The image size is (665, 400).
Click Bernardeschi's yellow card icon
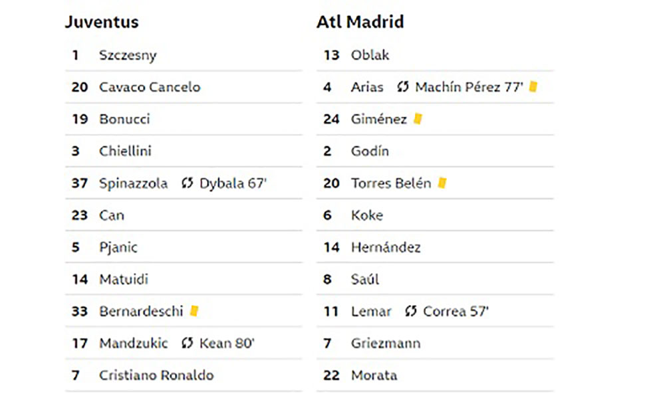coord(194,310)
